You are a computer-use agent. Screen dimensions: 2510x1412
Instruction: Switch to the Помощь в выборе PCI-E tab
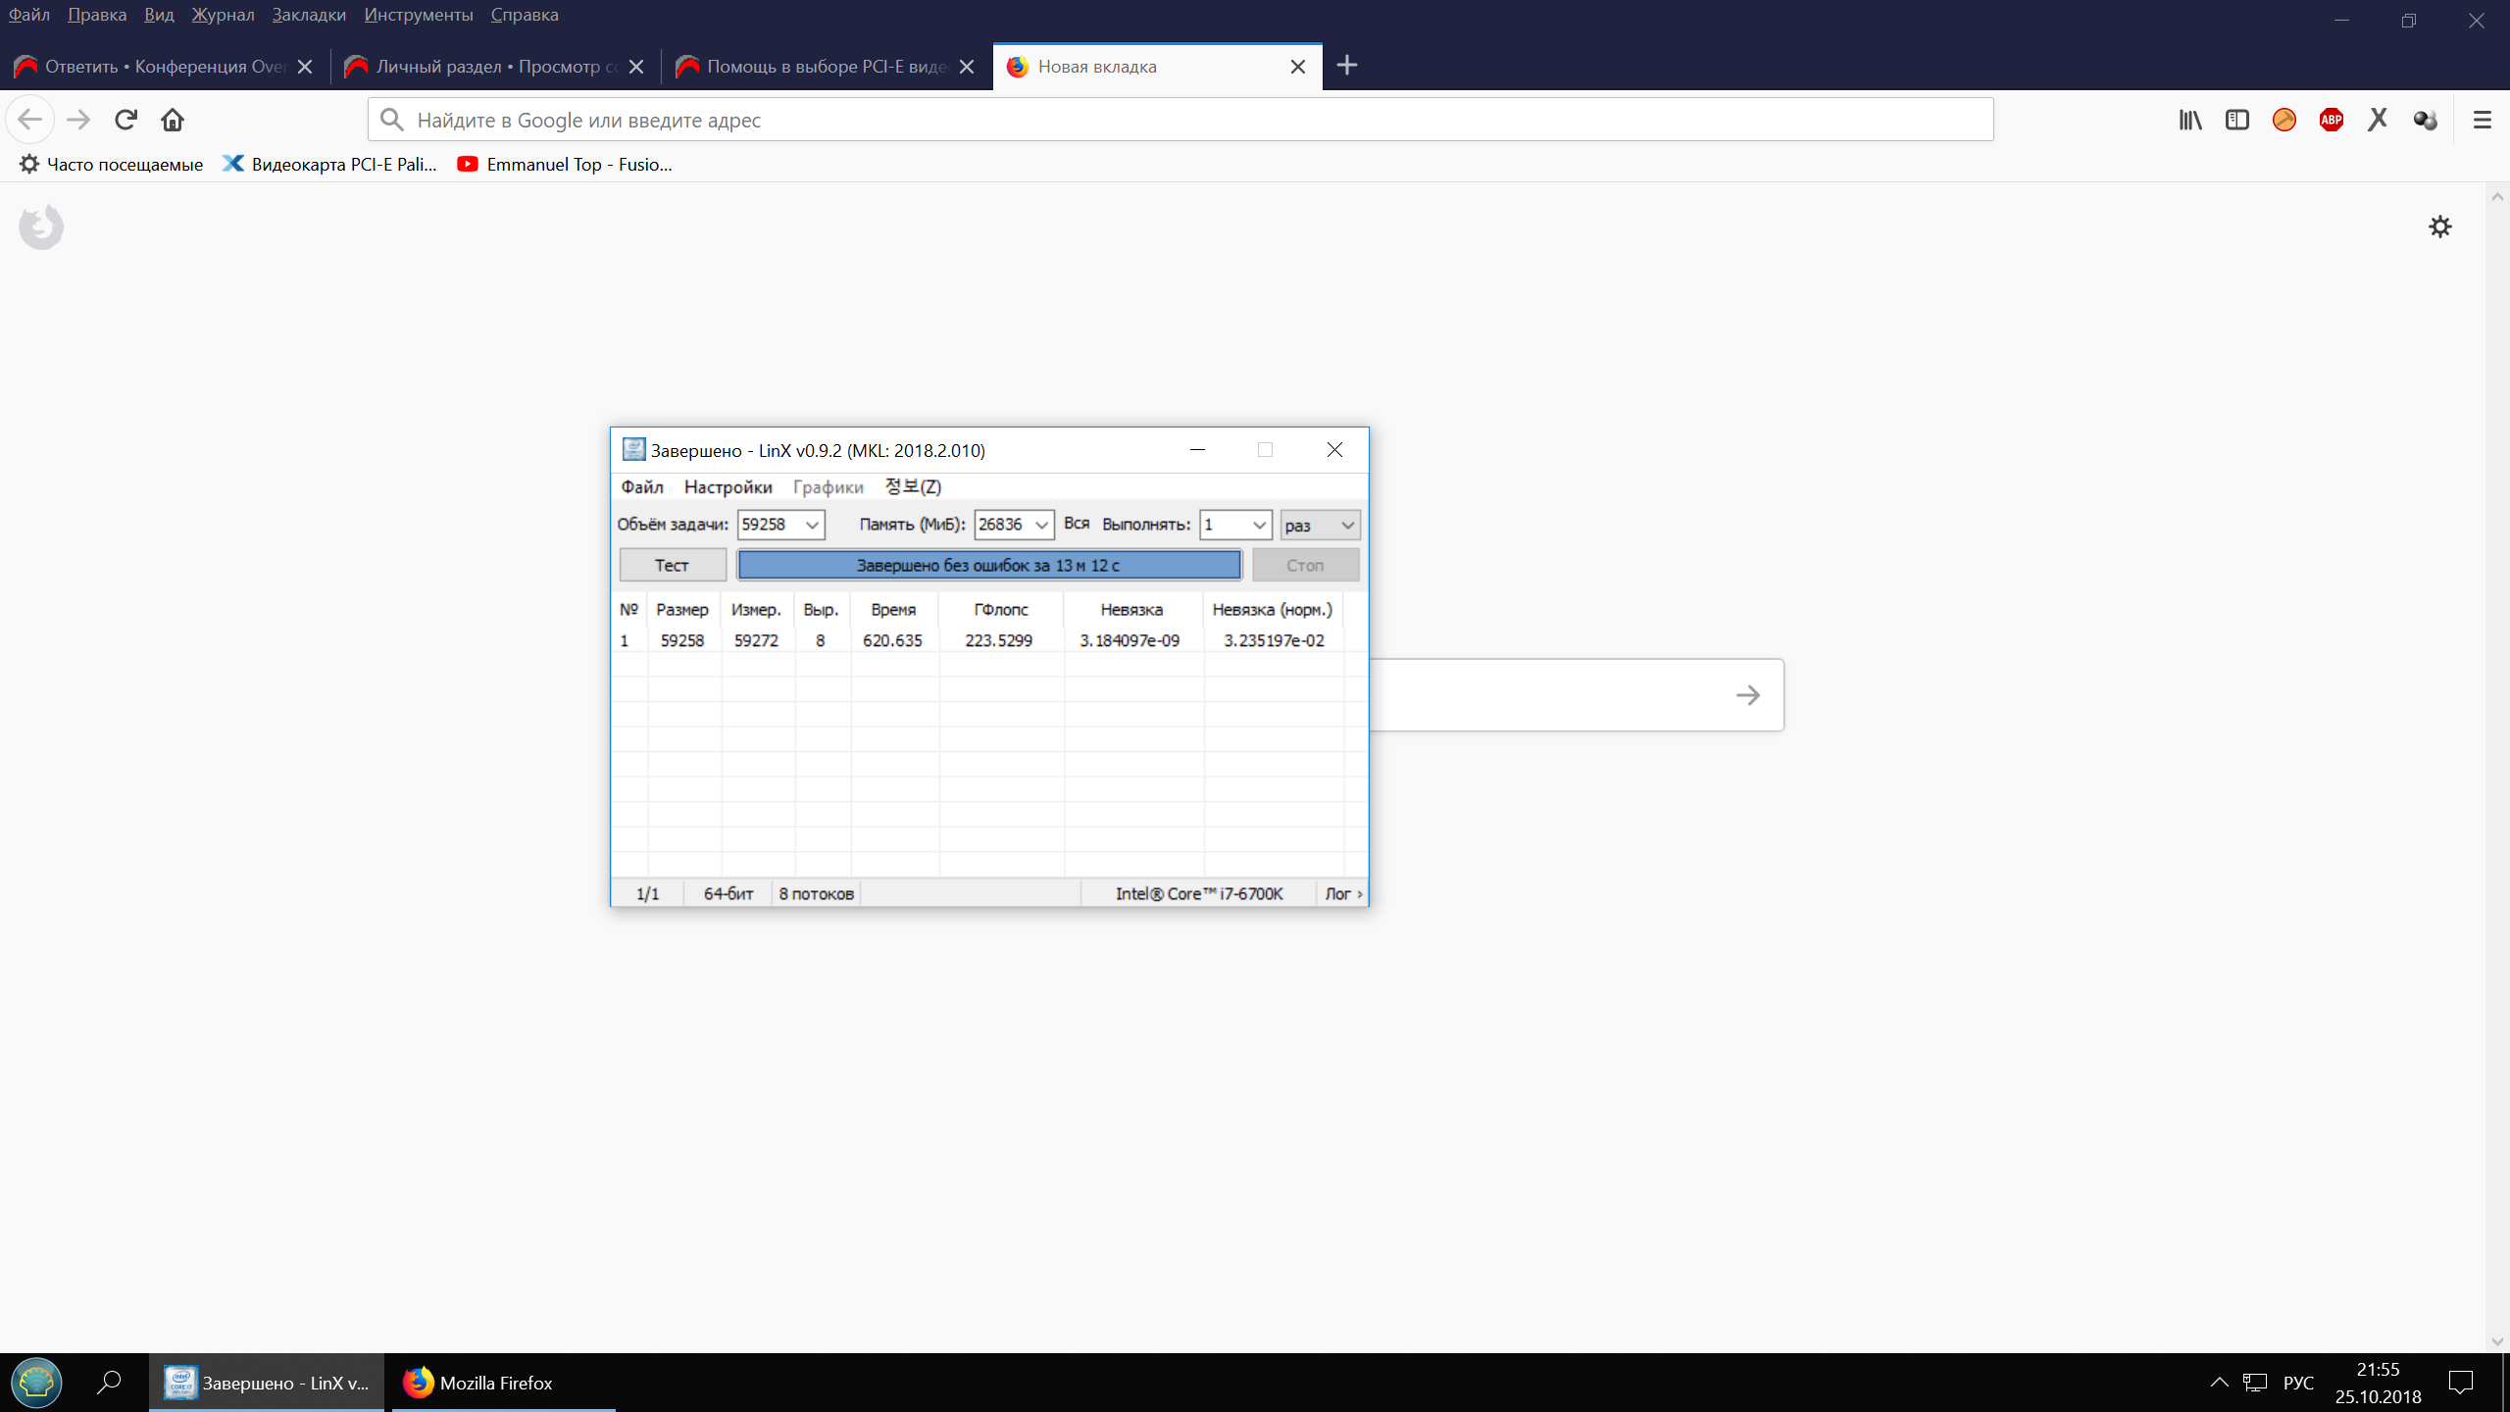pos(826,67)
